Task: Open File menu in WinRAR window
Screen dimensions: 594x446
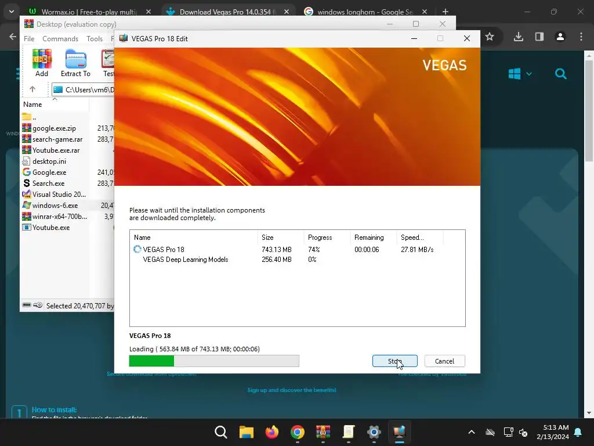Action: pos(29,39)
